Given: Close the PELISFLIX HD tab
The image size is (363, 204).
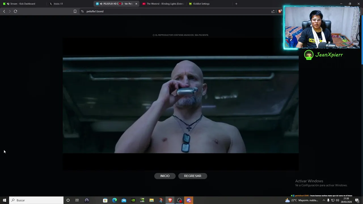Looking at the screenshot, I should 136,4.
